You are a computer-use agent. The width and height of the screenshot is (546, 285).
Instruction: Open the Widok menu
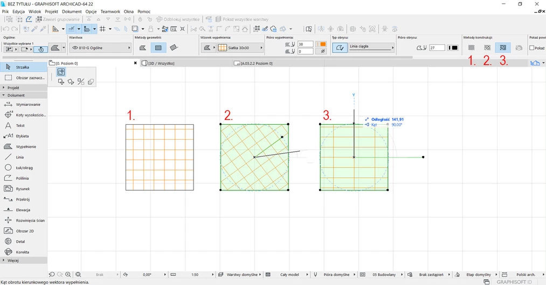click(35, 11)
